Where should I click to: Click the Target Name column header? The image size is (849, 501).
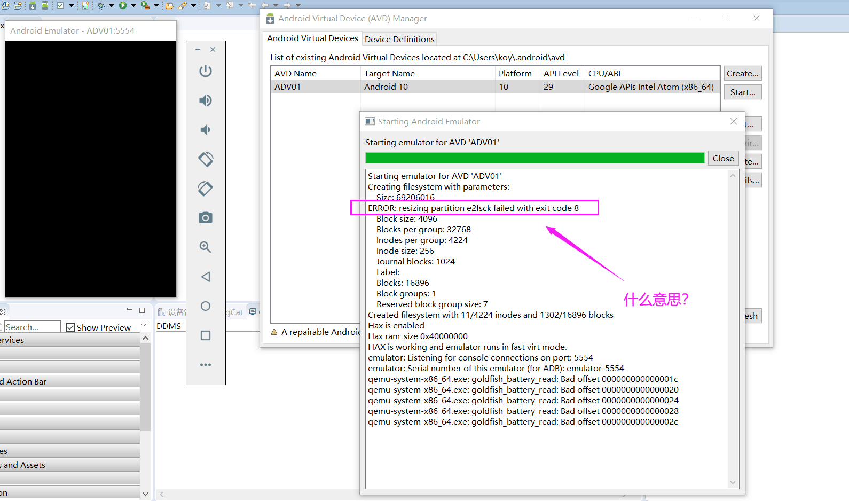click(428, 73)
